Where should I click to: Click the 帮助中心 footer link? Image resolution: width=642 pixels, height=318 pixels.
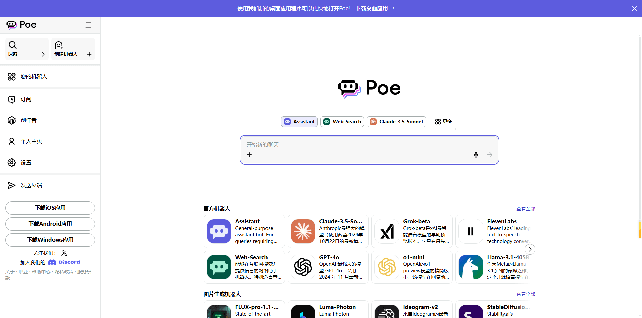(41, 272)
